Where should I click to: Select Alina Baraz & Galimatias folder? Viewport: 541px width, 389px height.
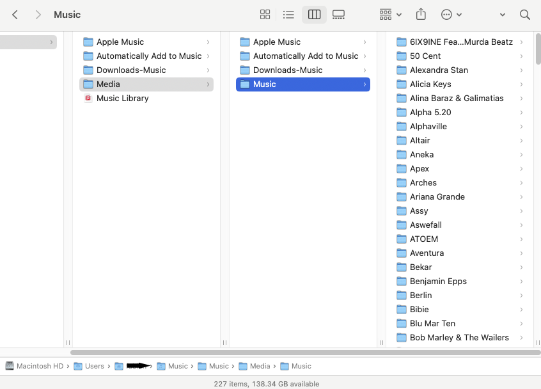pos(460,99)
